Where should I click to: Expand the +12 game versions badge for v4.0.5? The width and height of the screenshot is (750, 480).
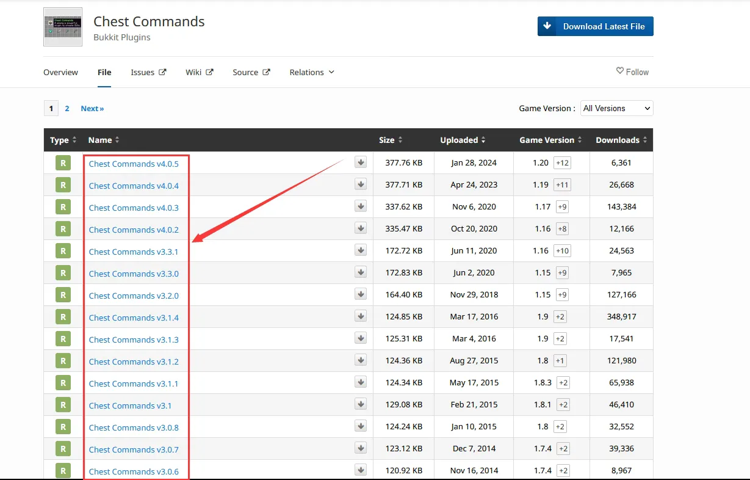pyautogui.click(x=562, y=163)
